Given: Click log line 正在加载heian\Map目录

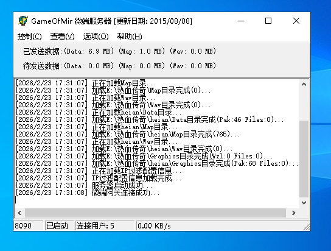Looking at the screenshot, I should (97, 127).
